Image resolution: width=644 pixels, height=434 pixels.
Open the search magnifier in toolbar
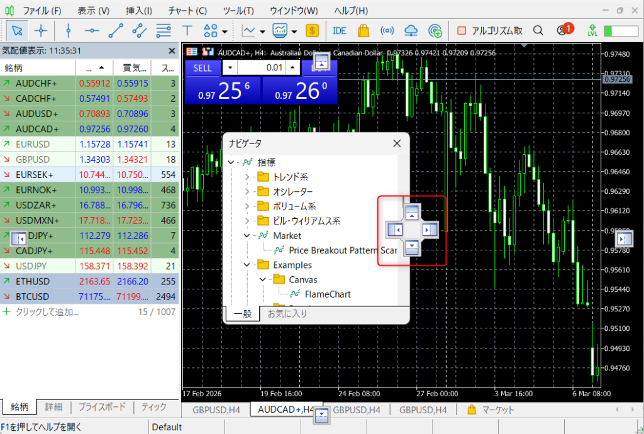[x=538, y=30]
